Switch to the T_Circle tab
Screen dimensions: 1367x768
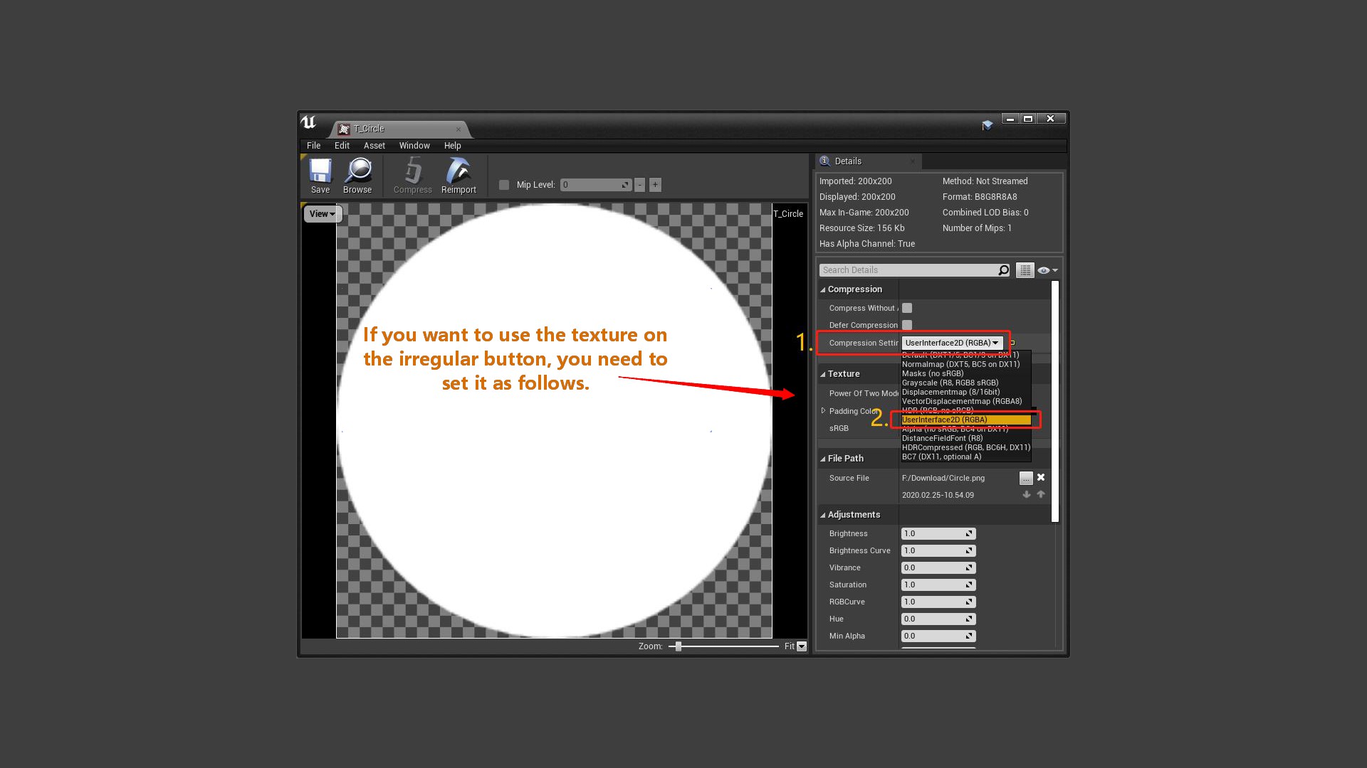(x=368, y=129)
